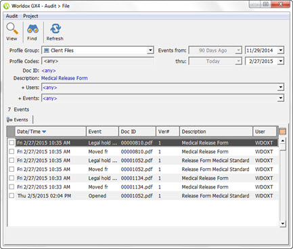Open the thru date picker 2/27/2015

click(280, 61)
